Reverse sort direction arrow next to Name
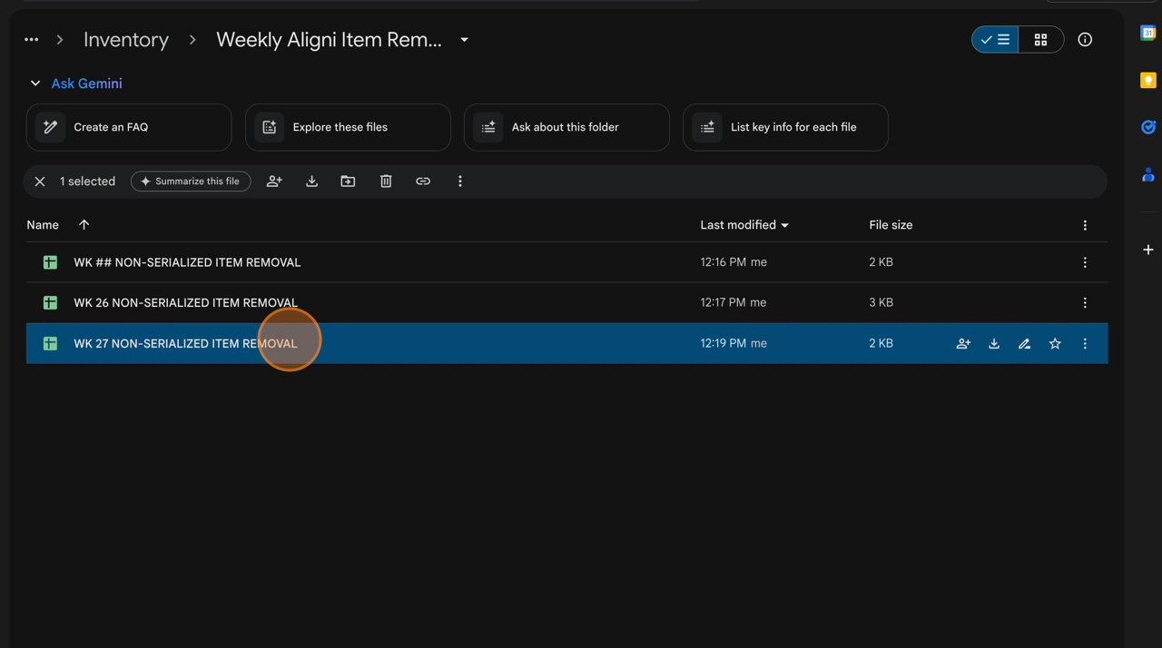Screen dimensions: 1162x648 coord(84,225)
